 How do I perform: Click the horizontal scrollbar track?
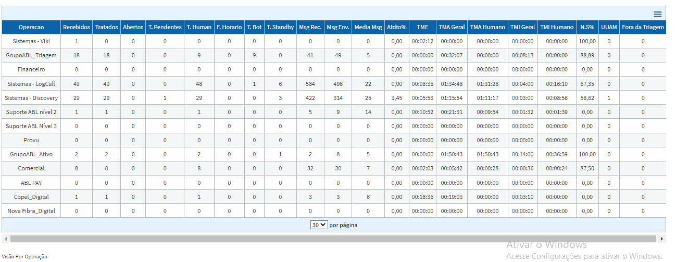[x=334, y=239]
